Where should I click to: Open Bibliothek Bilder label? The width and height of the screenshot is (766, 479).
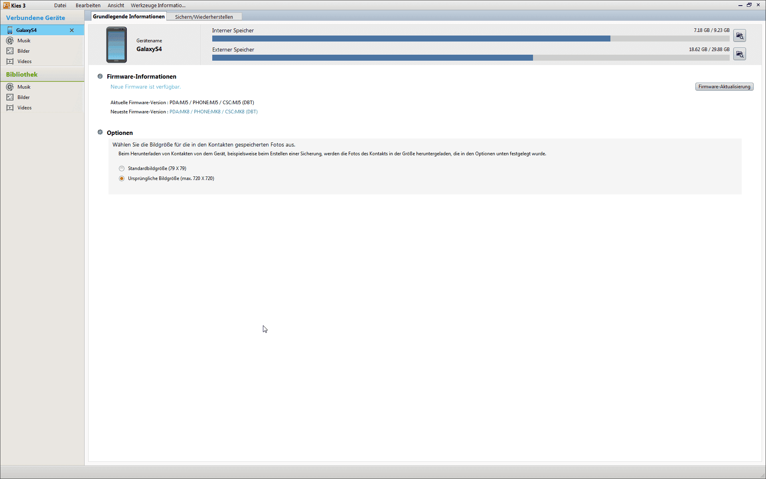click(24, 97)
